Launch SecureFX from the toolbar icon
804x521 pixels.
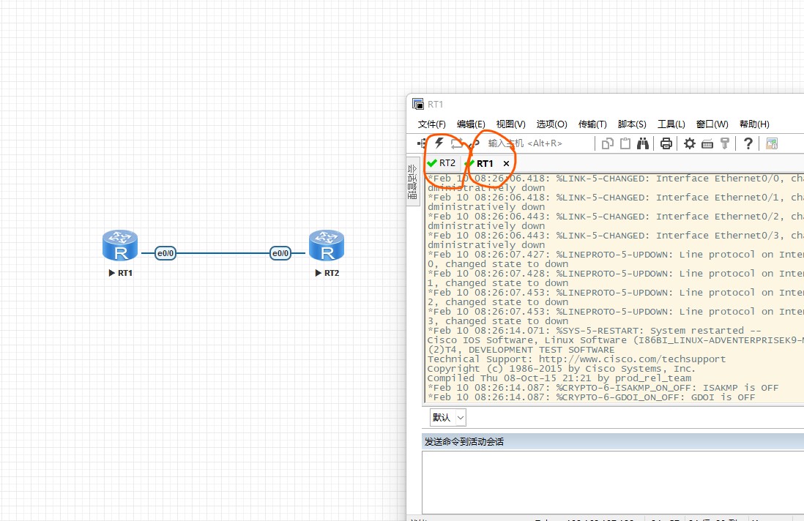(772, 143)
